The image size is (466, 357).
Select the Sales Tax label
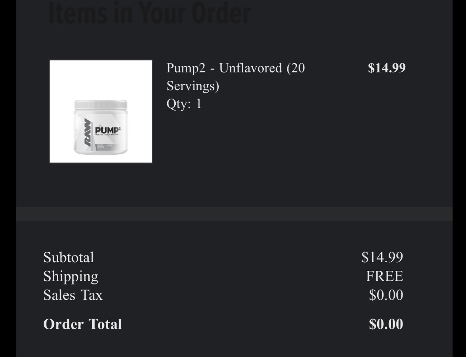[73, 295]
